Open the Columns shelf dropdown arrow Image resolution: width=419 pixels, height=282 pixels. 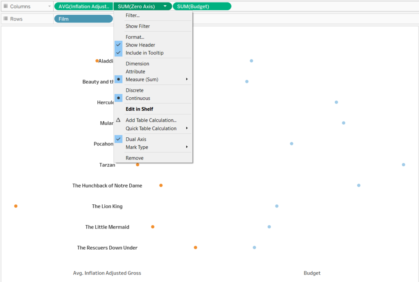tap(50, 6)
